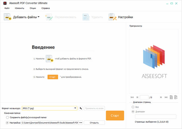The height and width of the screenshot is (129, 182).
Task: Expand the Добавить файлы dropdown arrow
Action: pyautogui.click(x=38, y=17)
